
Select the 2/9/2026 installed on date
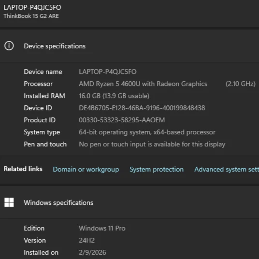(x=92, y=252)
